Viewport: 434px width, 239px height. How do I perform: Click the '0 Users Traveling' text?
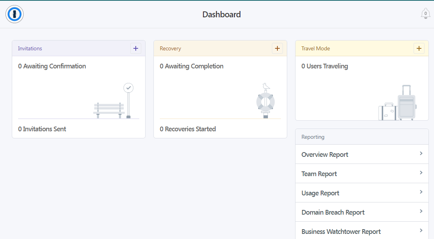tap(325, 66)
